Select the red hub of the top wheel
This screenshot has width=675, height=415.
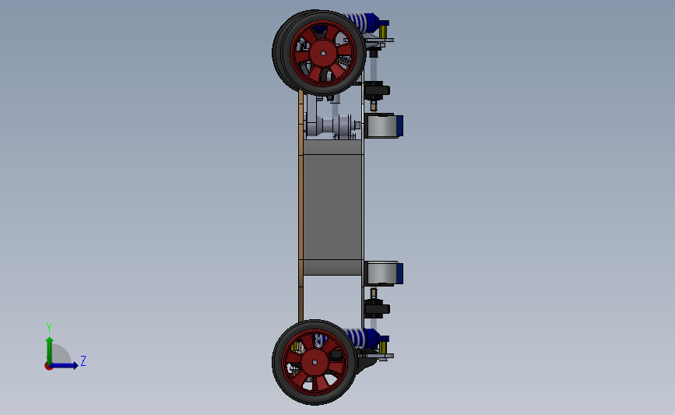click(323, 54)
